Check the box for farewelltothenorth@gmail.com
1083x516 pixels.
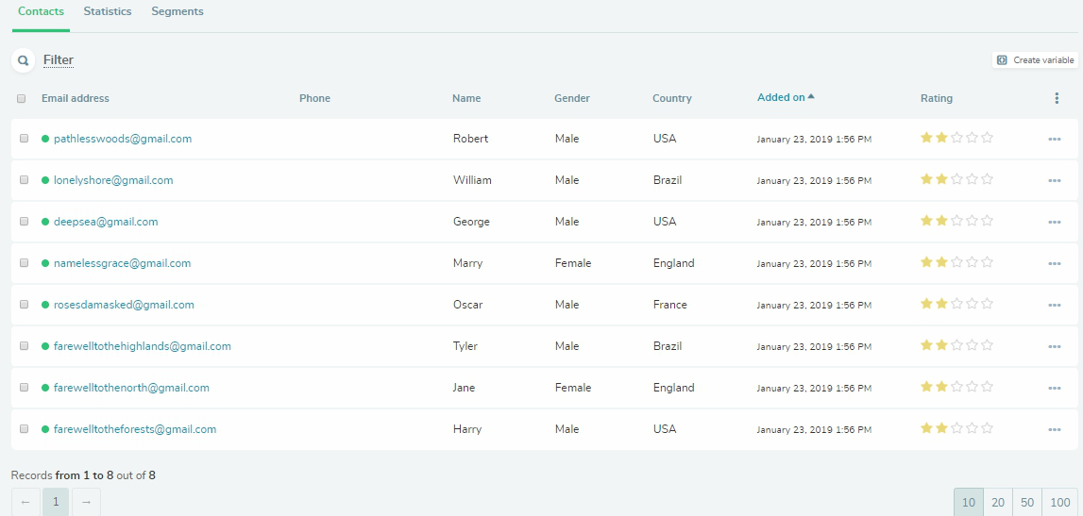pos(25,388)
